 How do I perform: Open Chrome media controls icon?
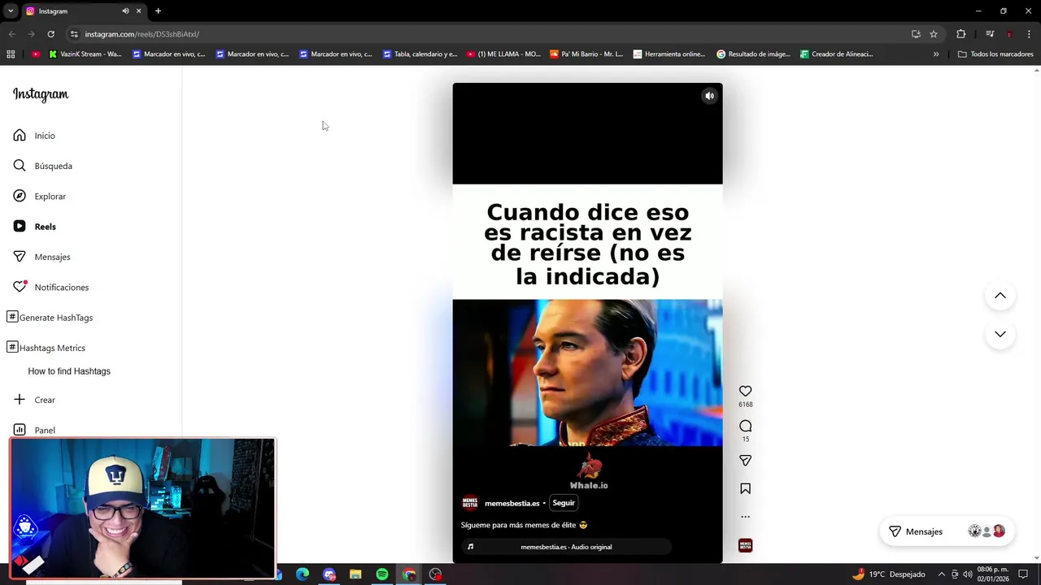(990, 34)
